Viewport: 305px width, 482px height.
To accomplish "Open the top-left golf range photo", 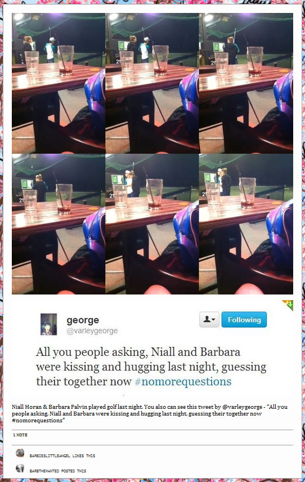I will 59,83.
